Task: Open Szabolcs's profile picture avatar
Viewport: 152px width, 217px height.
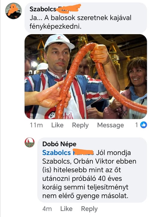Action: 14,11
